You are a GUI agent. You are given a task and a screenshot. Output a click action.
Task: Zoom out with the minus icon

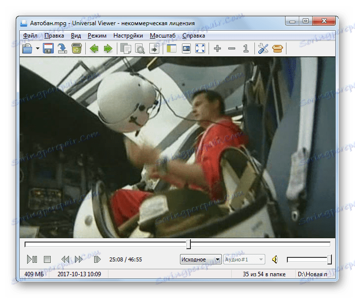click(x=232, y=48)
